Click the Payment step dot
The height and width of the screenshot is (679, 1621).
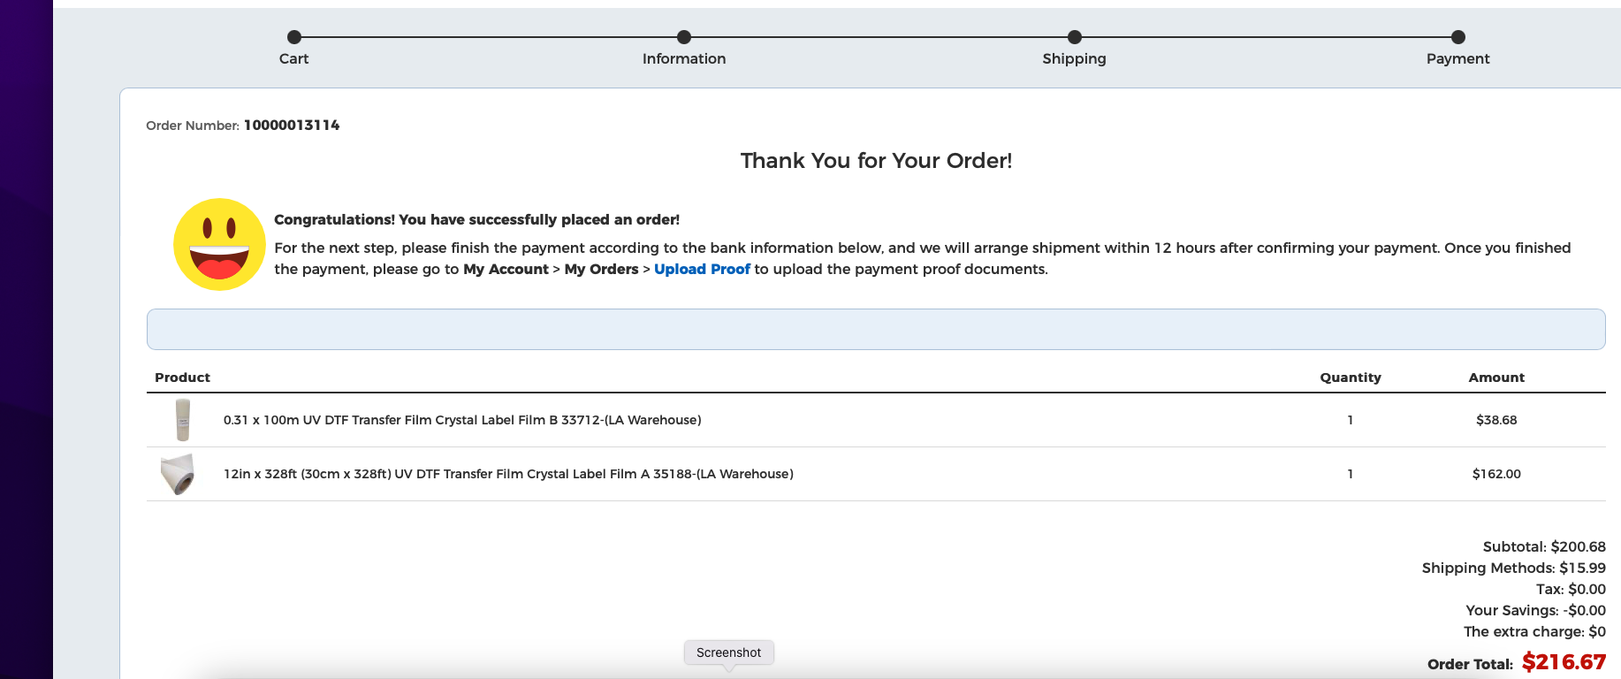pyautogui.click(x=1458, y=37)
